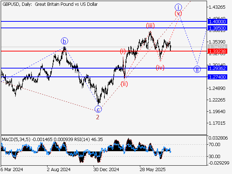Click the red (iii) wave label

click(150, 25)
